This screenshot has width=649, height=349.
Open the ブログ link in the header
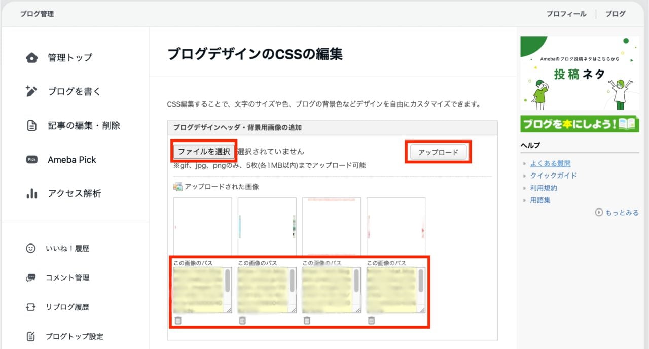(x=615, y=14)
